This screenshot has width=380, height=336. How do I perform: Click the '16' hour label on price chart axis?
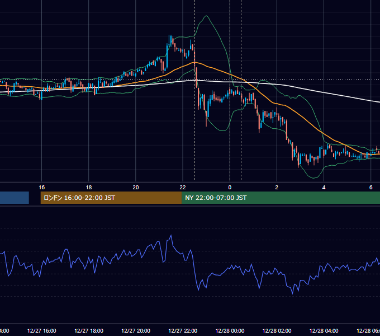point(42,187)
